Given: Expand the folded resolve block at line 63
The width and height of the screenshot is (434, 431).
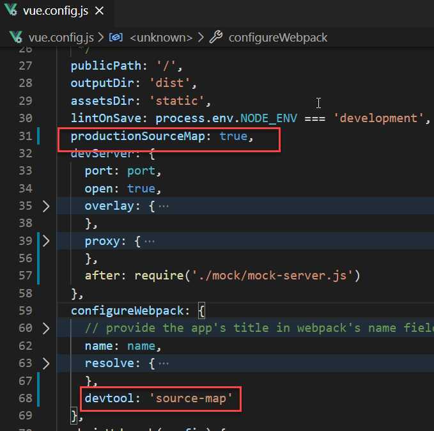Looking at the screenshot, I should 46,364.
